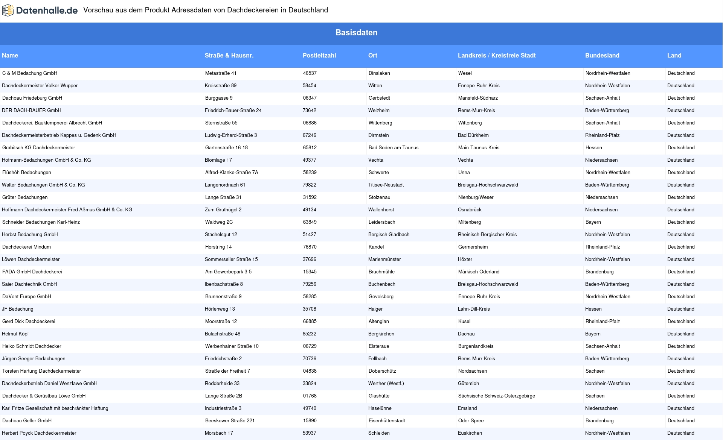
Task: Click the Basisdaten section header
Action: pyautogui.click(x=356, y=33)
